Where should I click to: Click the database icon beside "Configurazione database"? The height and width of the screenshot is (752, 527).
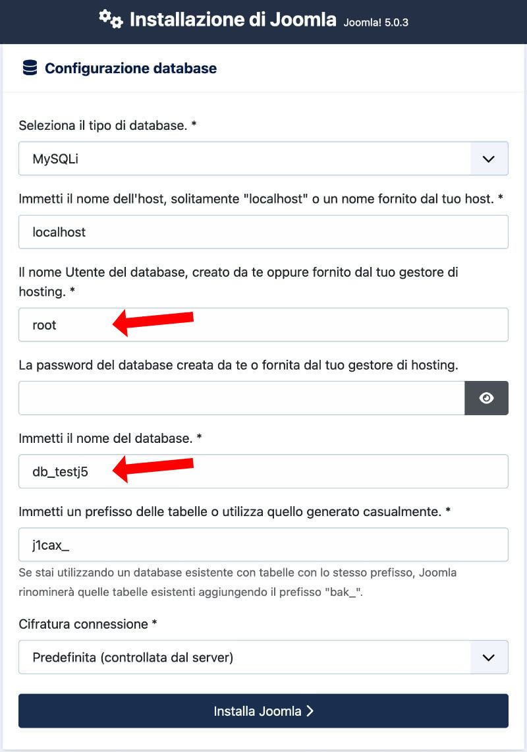[29, 67]
